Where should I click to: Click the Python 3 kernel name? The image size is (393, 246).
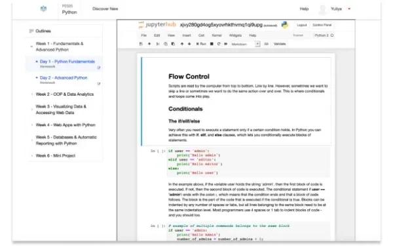pyautogui.click(x=322, y=35)
